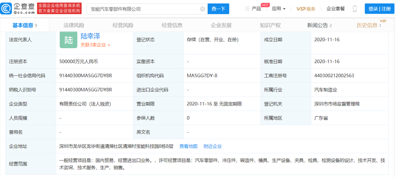Screen dimensions: 395x177
Task: Click the 参保人数 value 0
Action: point(188,118)
